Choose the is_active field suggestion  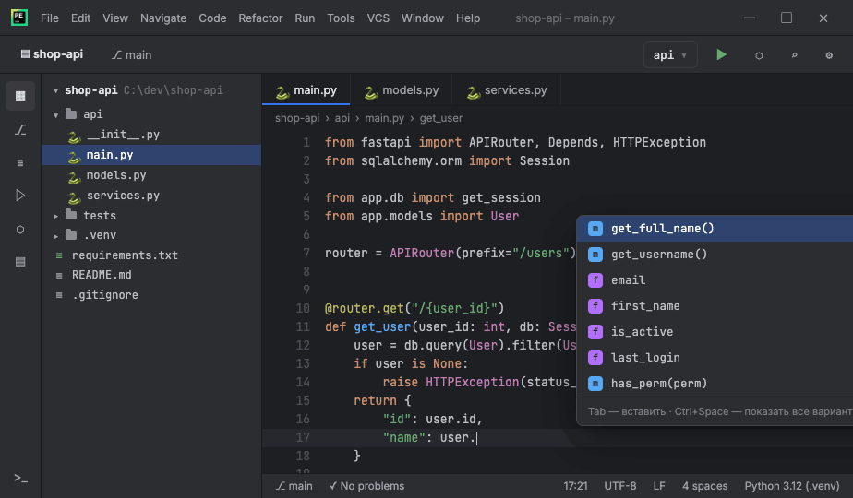(715, 332)
